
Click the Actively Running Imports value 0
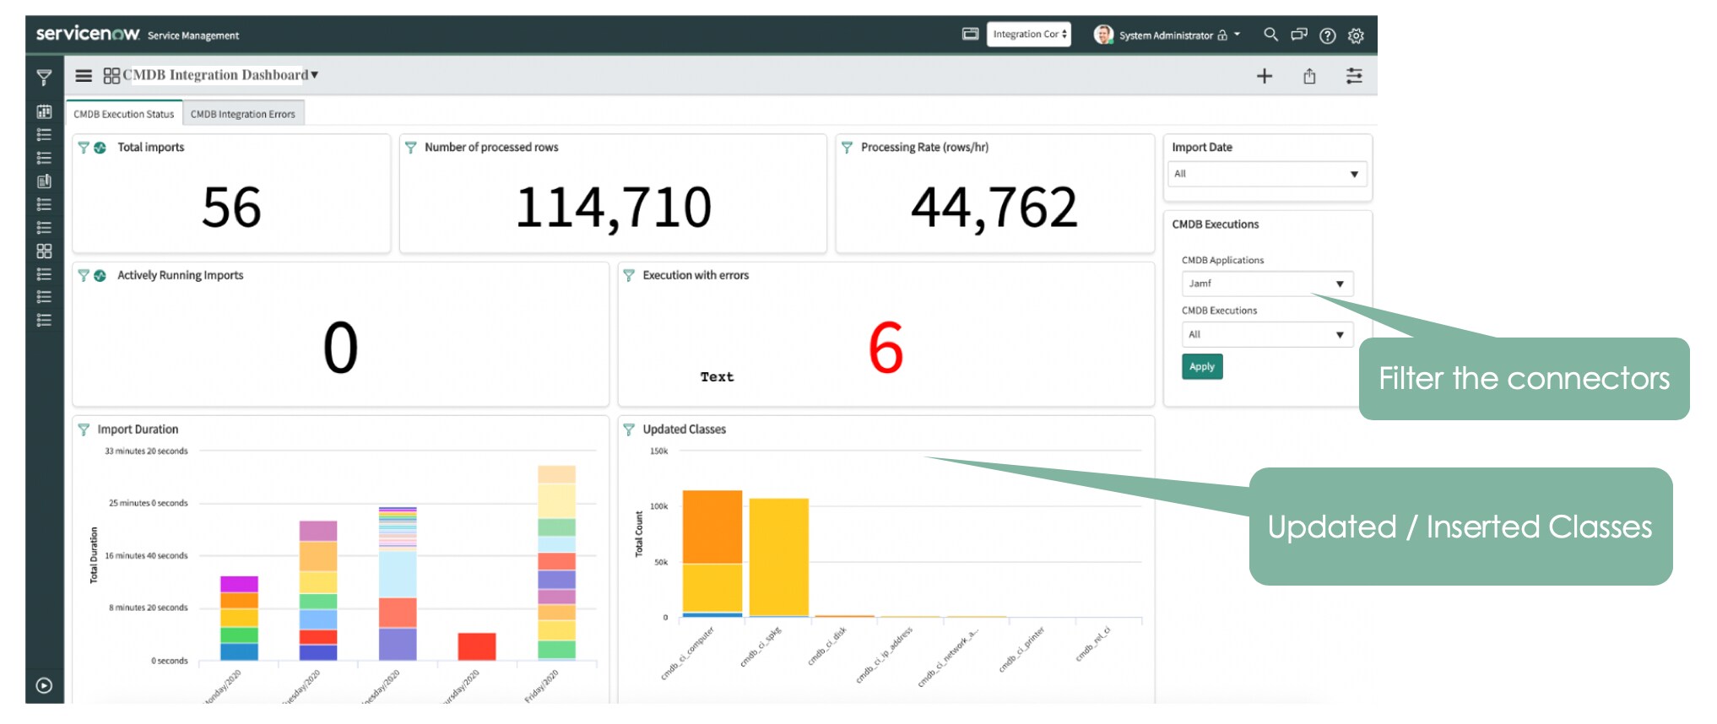point(340,348)
